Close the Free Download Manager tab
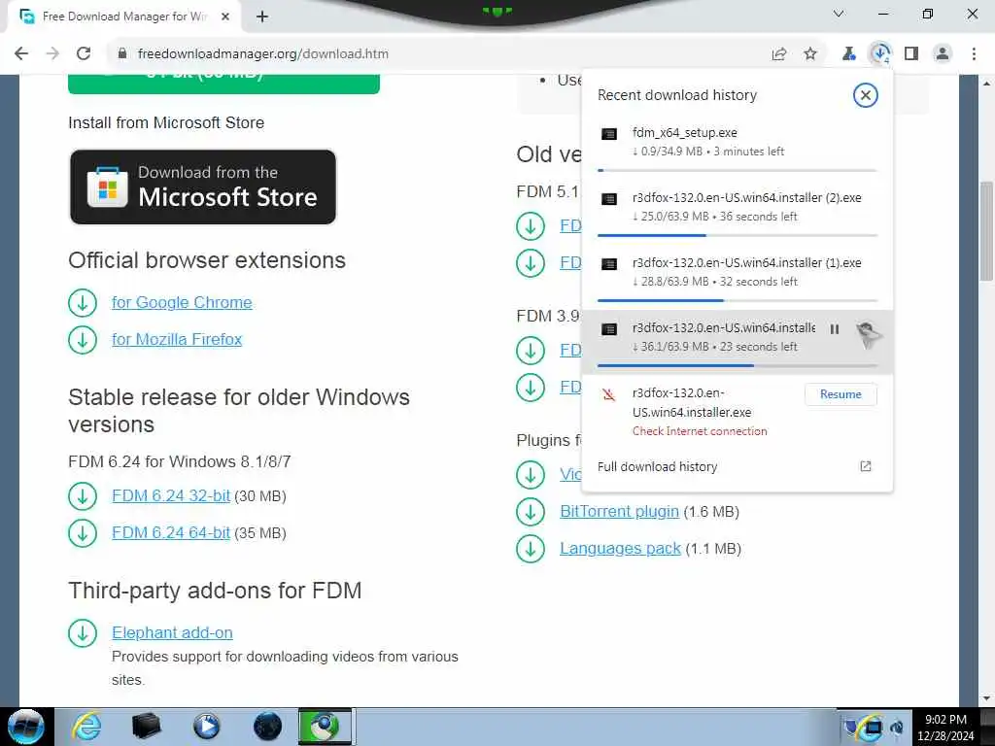The width and height of the screenshot is (995, 746). pos(225,17)
